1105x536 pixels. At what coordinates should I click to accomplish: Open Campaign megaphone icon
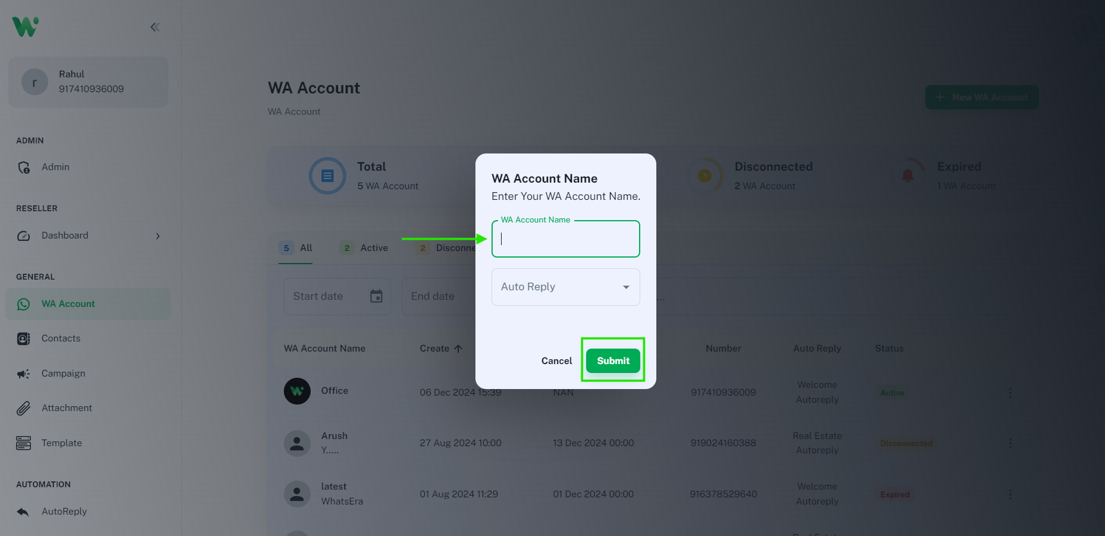pyautogui.click(x=24, y=374)
